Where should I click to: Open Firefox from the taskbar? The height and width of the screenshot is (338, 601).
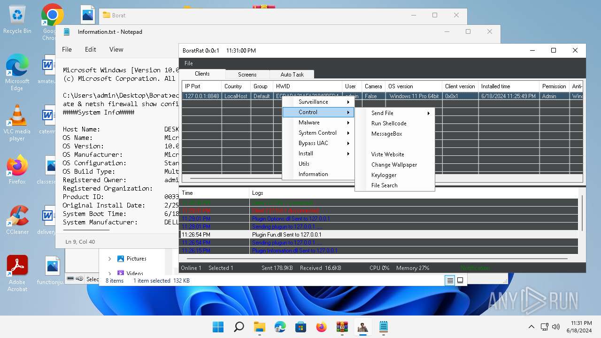321,327
